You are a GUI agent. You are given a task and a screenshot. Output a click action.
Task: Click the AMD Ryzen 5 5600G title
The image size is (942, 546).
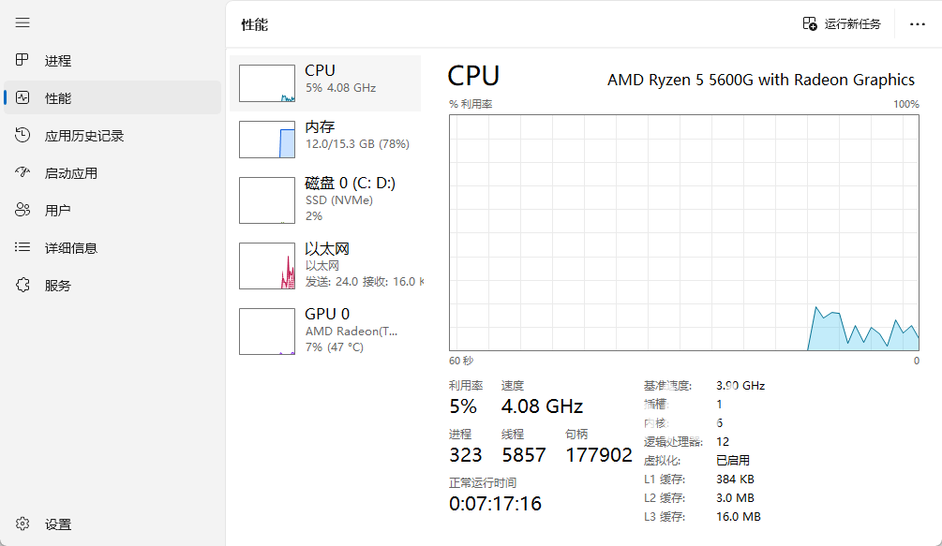tap(760, 80)
